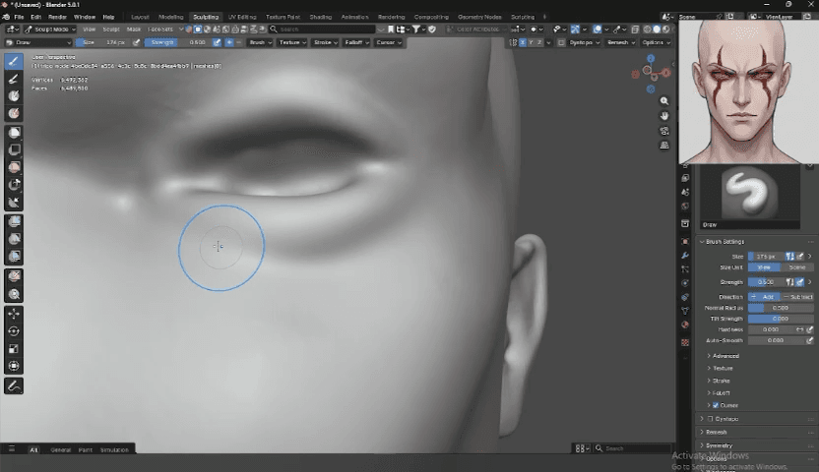Image resolution: width=819 pixels, height=472 pixels.
Task: Open the Falloff dropdown in header
Action: 356,42
